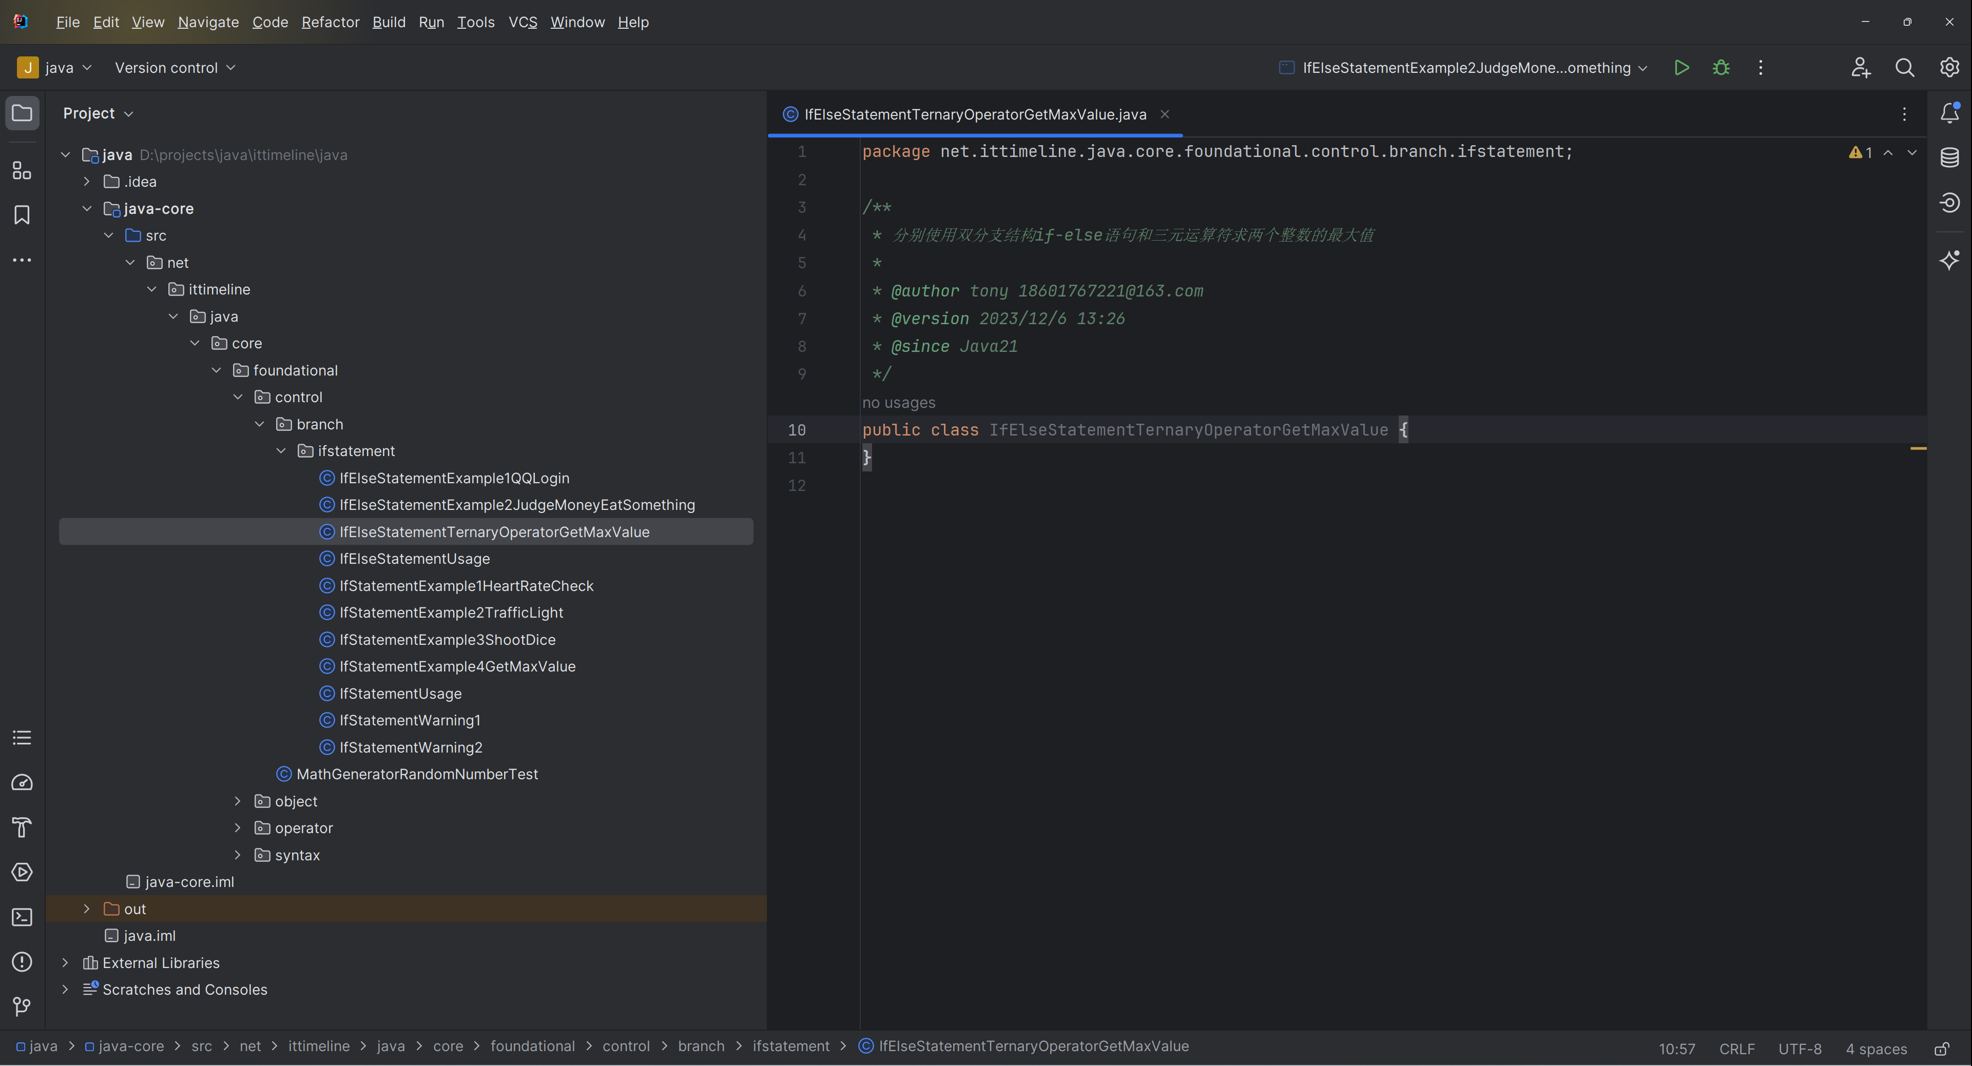Open the Endpoints tool window on right

[1950, 203]
